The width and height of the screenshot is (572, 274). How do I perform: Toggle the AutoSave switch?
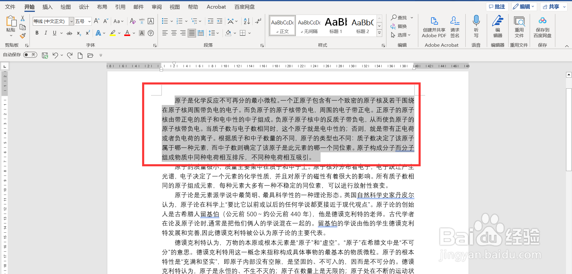30,55
